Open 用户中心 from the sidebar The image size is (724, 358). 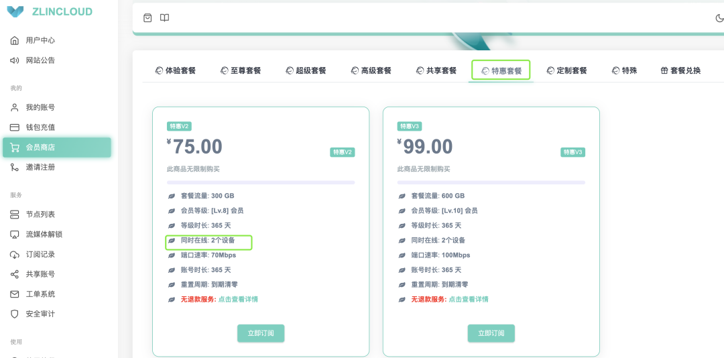click(40, 40)
